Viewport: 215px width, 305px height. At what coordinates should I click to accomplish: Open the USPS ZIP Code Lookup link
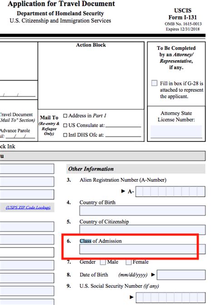(28, 208)
